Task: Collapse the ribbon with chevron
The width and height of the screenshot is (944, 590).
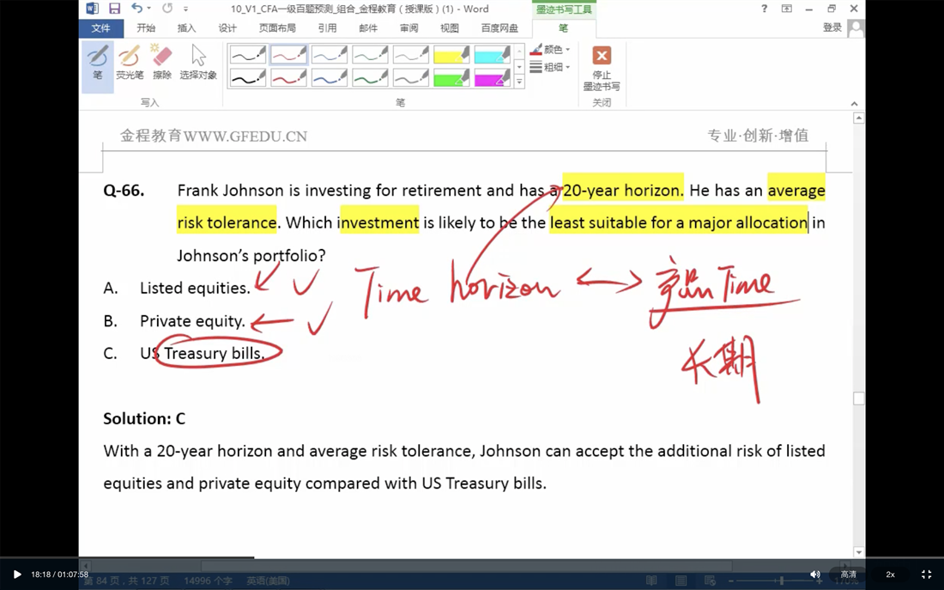Action: point(854,104)
